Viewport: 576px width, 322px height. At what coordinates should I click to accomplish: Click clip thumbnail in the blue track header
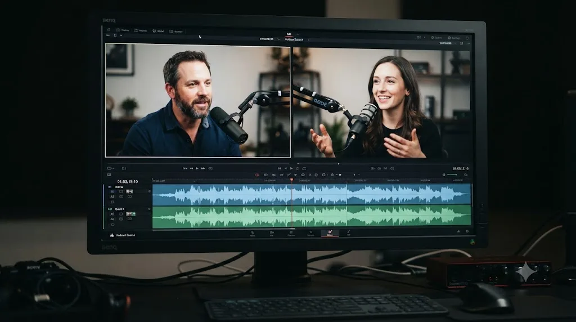[129, 191]
